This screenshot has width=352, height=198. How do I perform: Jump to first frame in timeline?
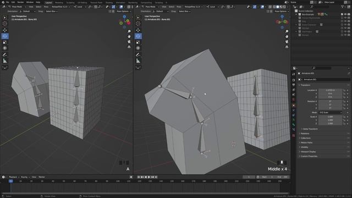pos(139,177)
